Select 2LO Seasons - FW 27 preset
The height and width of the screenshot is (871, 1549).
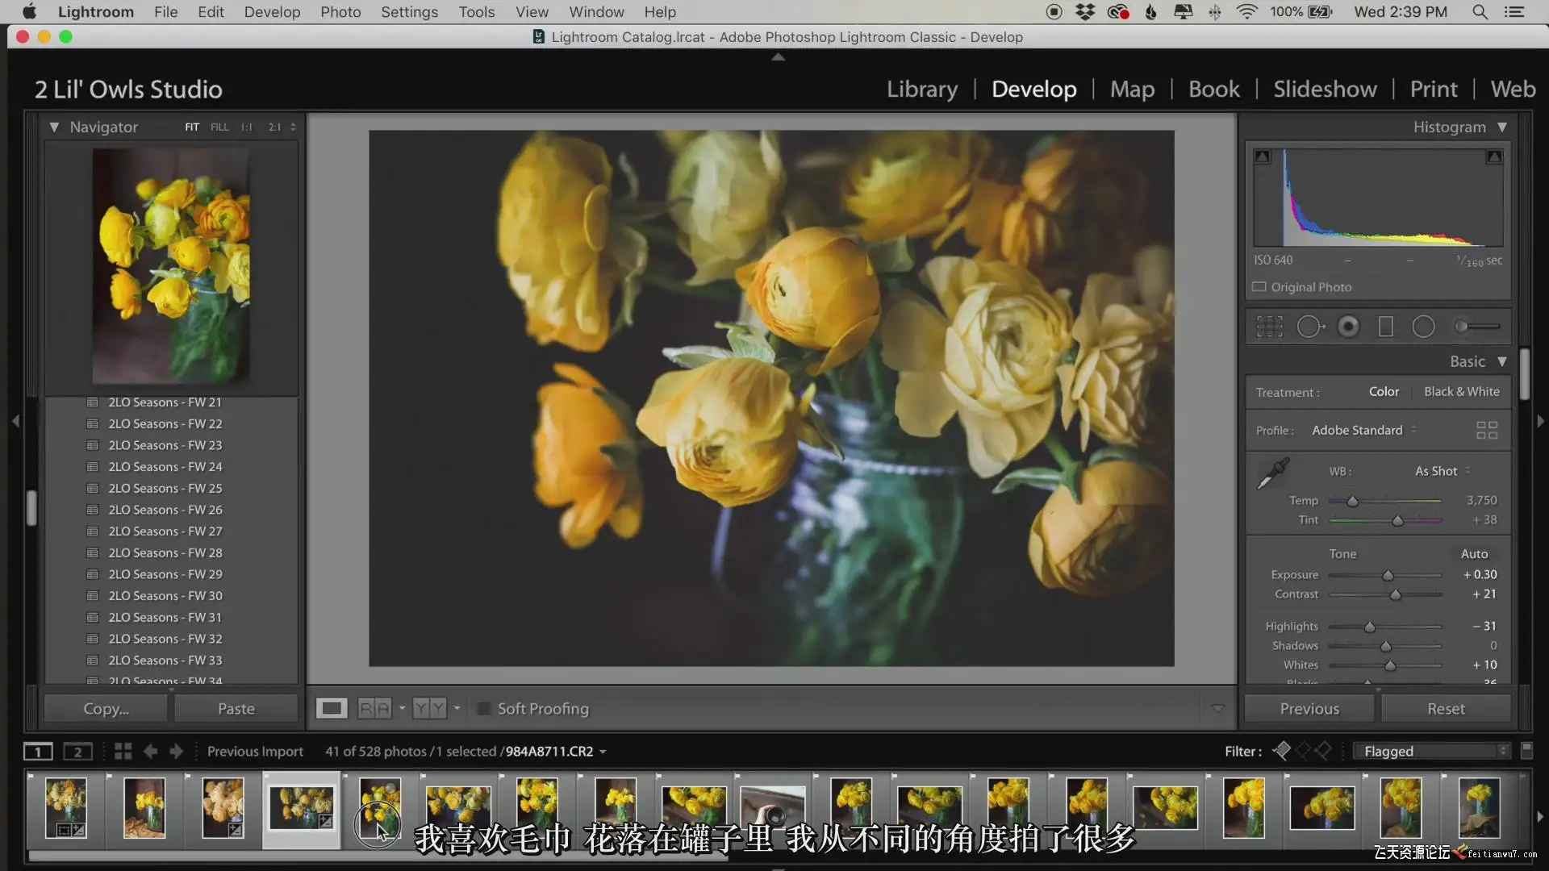click(x=165, y=531)
